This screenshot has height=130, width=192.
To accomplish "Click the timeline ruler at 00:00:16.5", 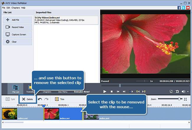I will 167,105.
